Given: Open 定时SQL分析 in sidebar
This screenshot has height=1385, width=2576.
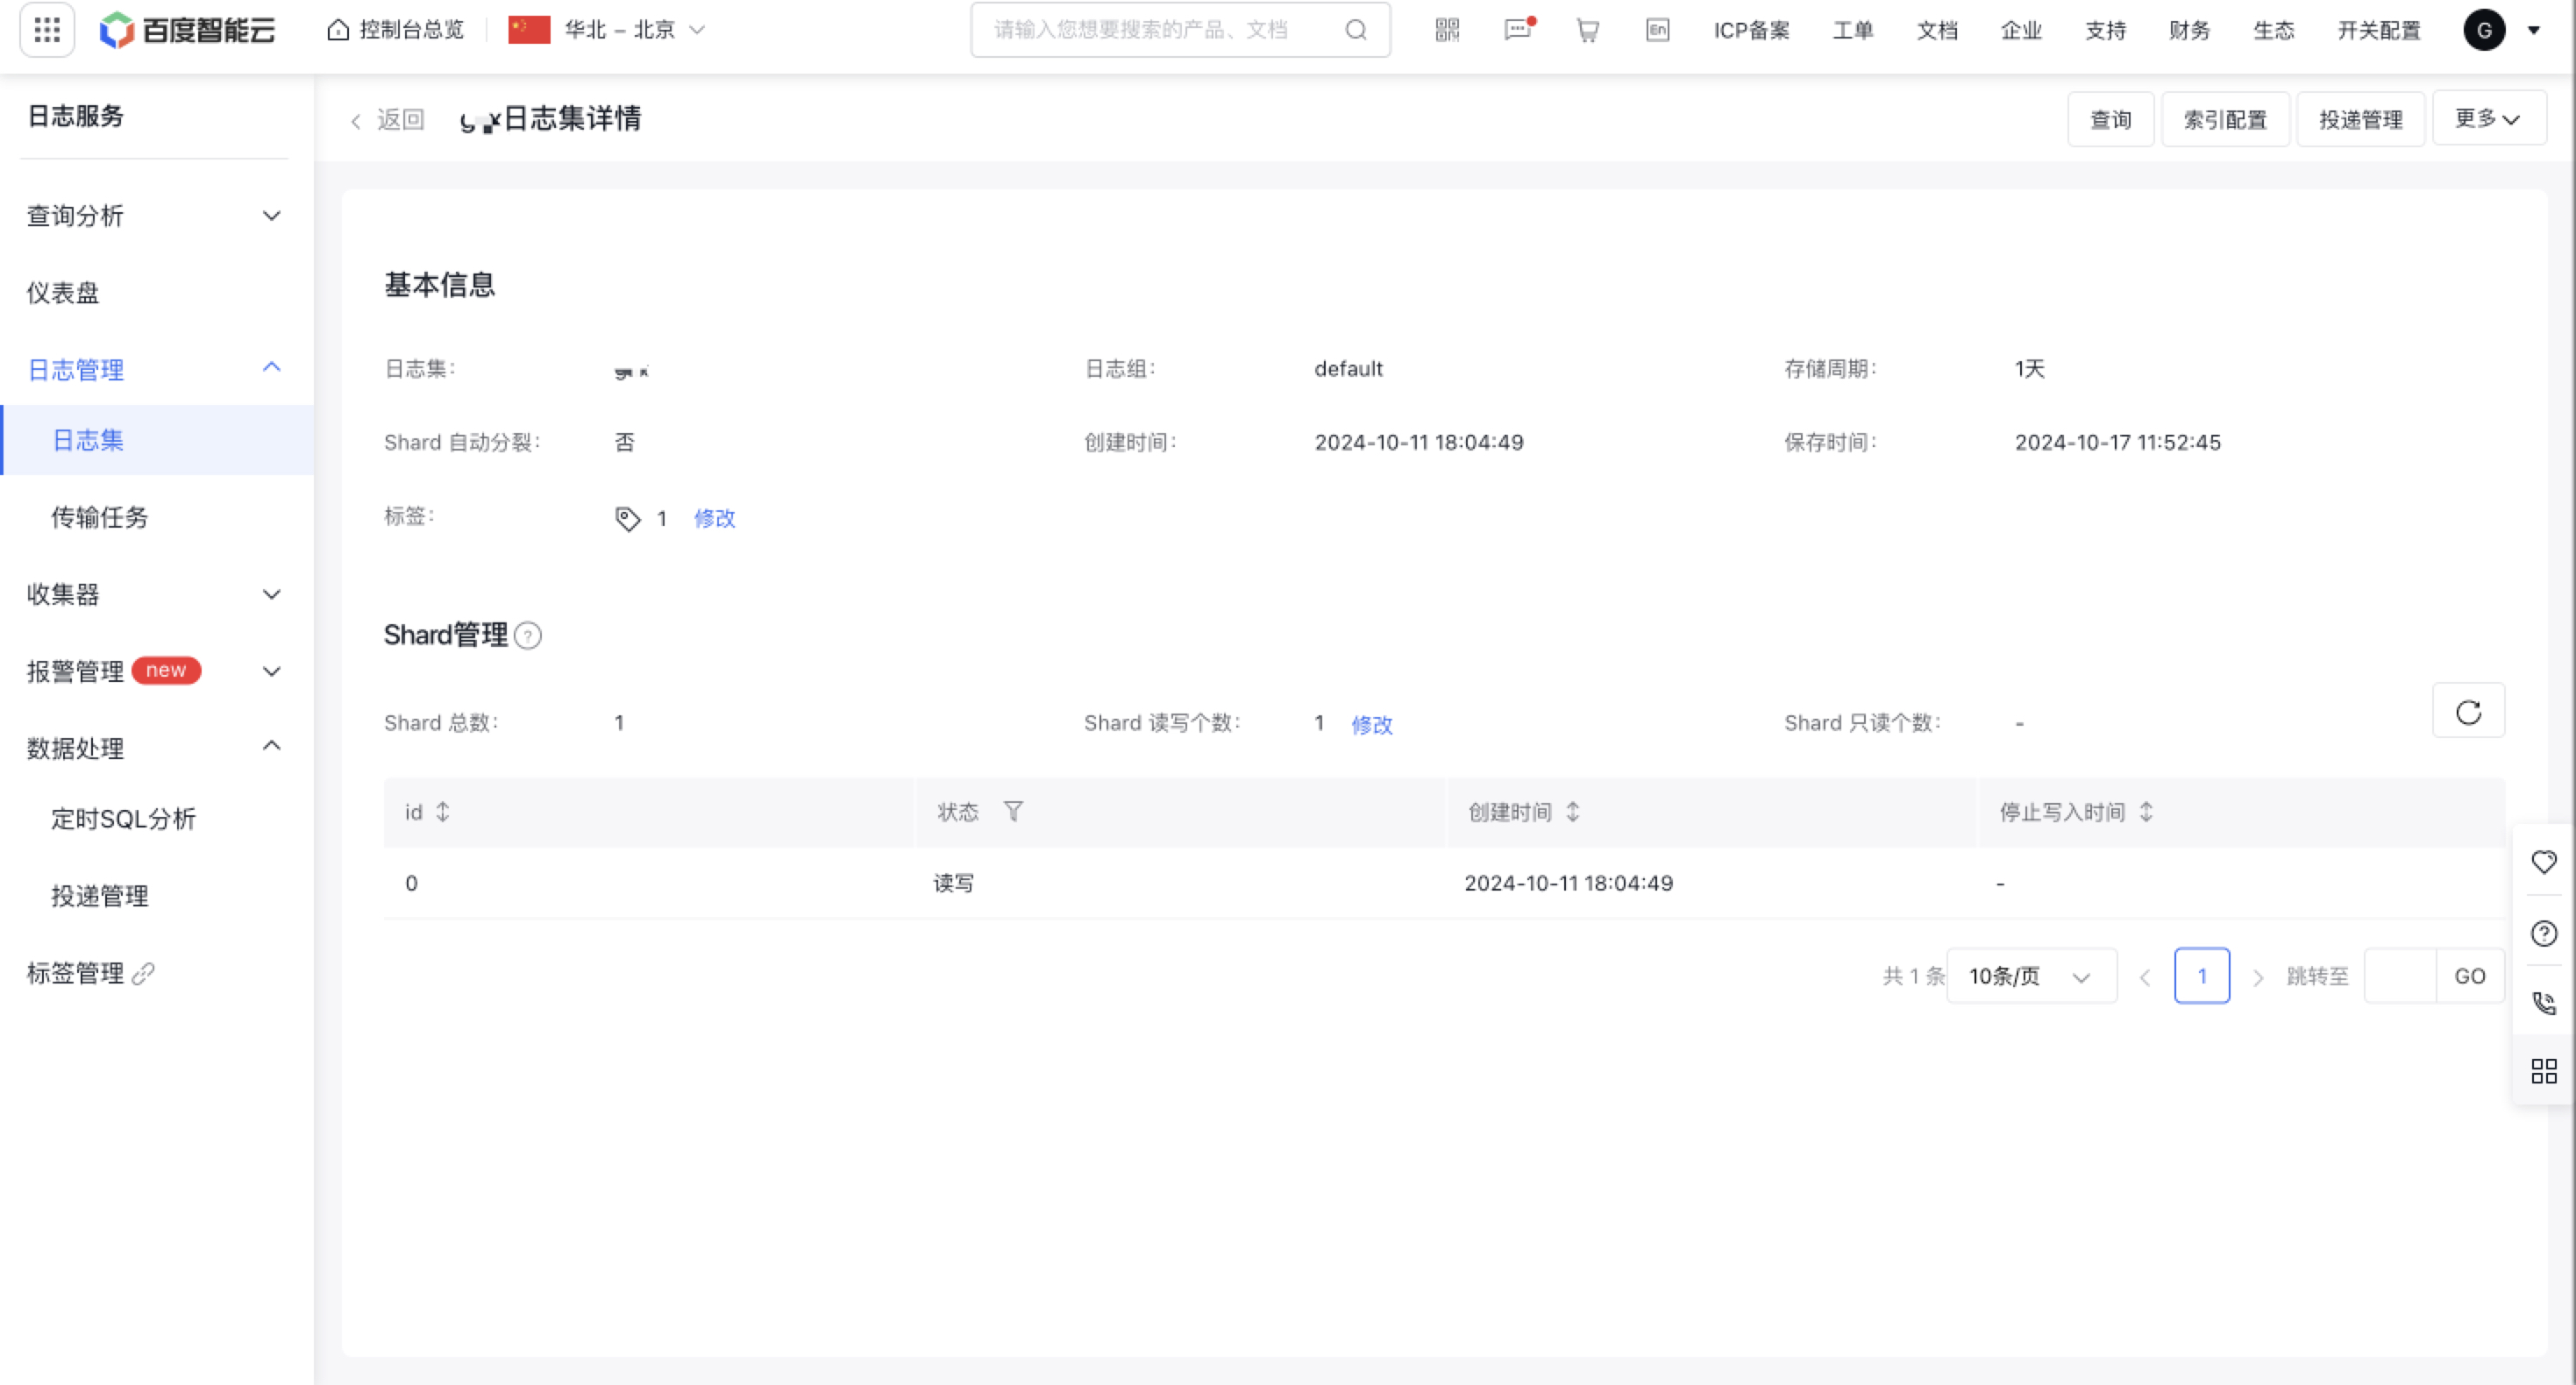Looking at the screenshot, I should pos(123,819).
